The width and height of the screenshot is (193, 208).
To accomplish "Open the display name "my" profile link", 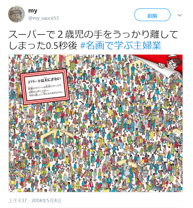I will point(33,11).
